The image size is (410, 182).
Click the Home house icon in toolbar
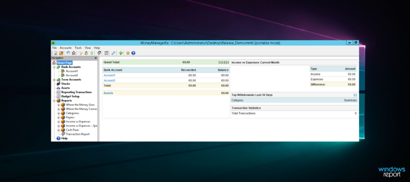pos(74,53)
